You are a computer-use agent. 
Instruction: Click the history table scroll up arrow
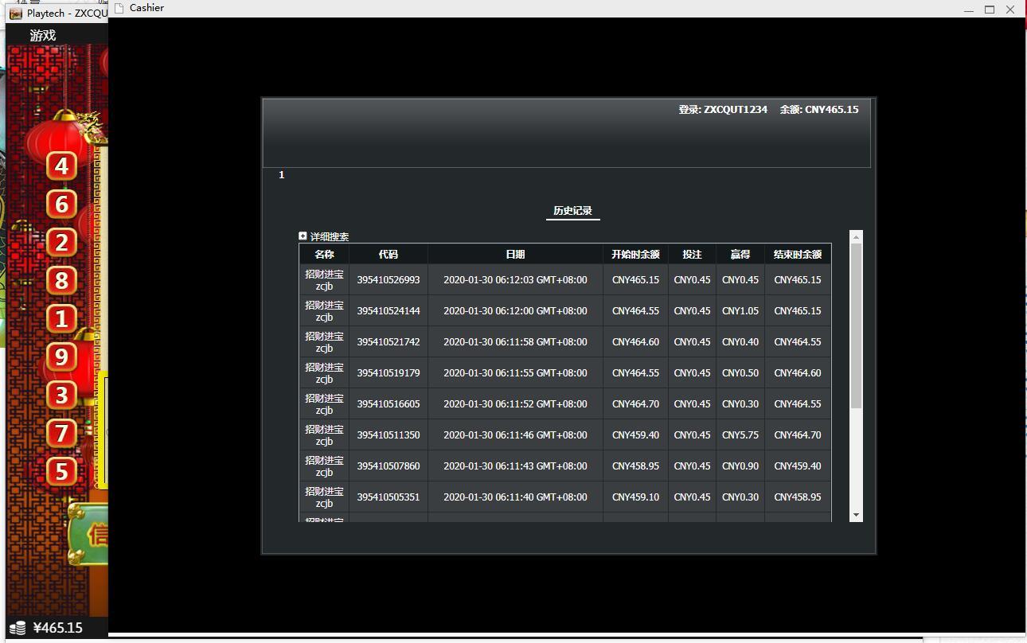click(x=857, y=237)
